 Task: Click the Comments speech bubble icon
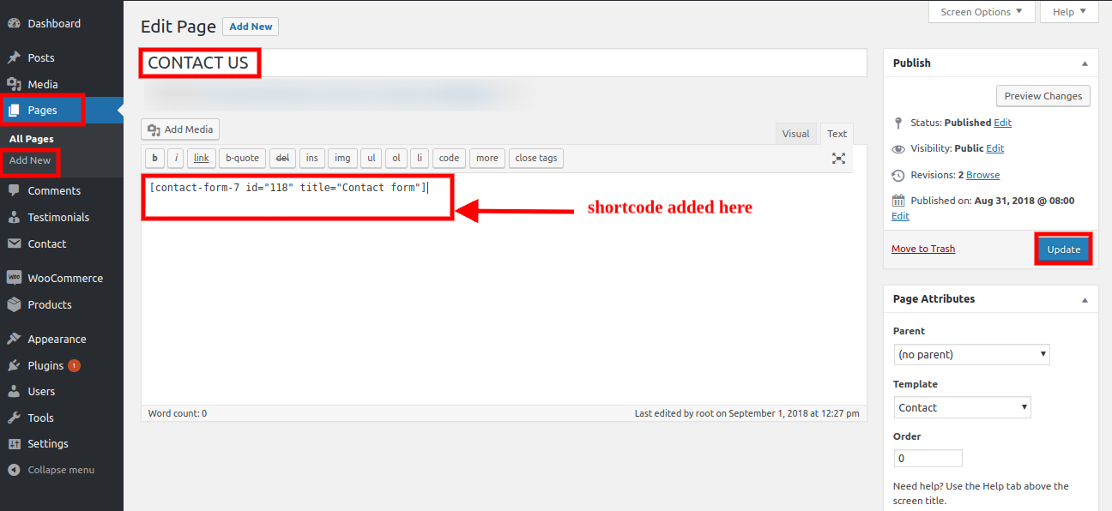14,191
